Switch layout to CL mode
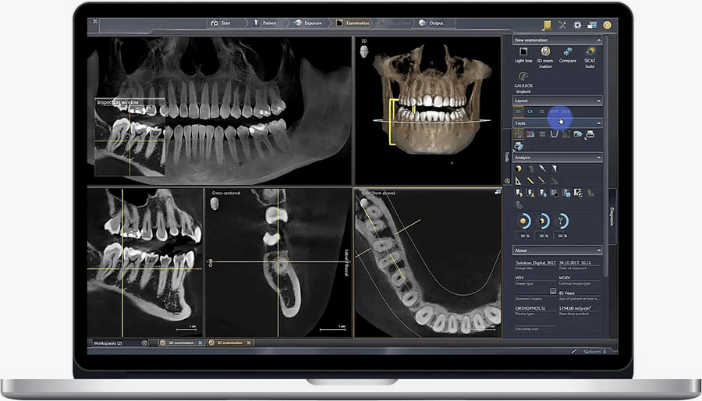 tap(542, 112)
